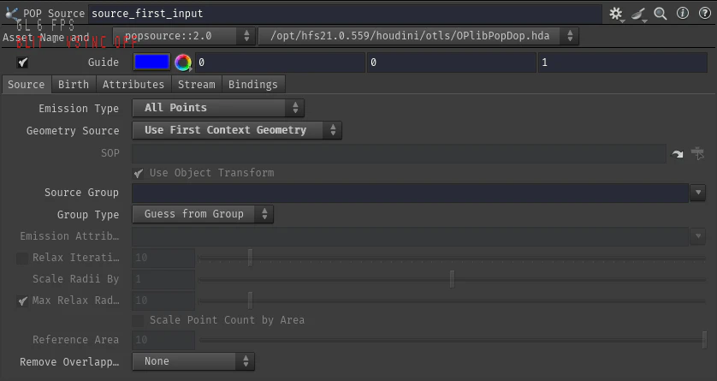Show node info icon
The width and height of the screenshot is (717, 381).
point(683,13)
